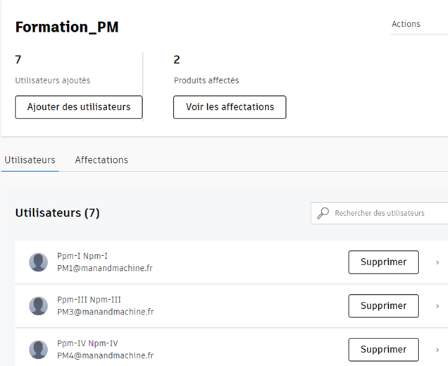Image resolution: width=448 pixels, height=366 pixels.
Task: Click the email PM1@manandmachine.fr
Action: pos(105,268)
